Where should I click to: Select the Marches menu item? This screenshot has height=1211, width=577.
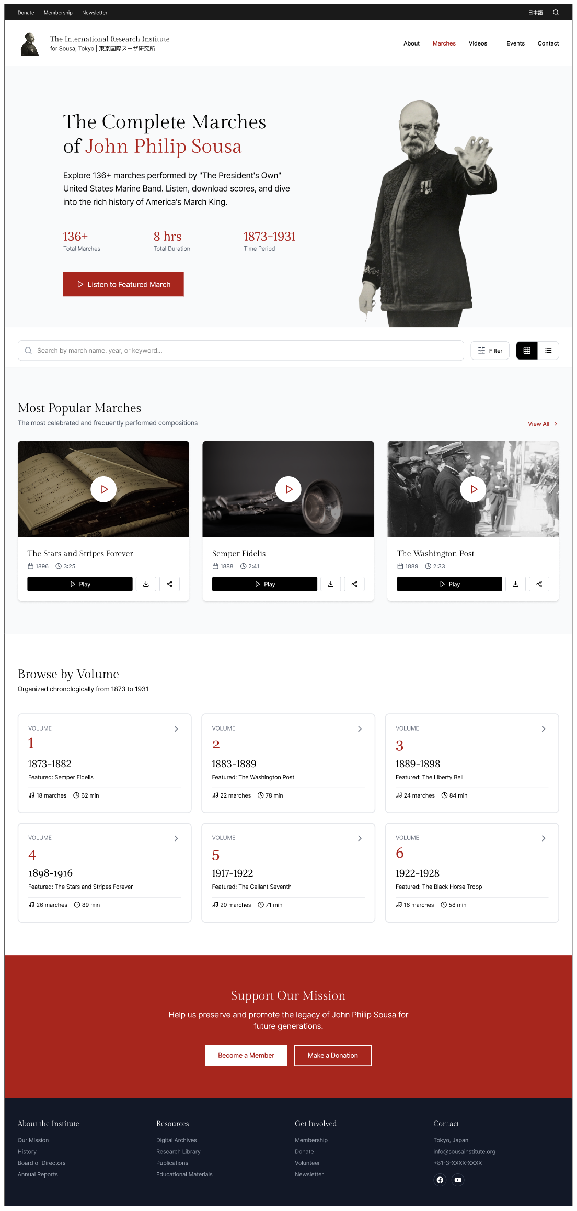pyautogui.click(x=444, y=43)
